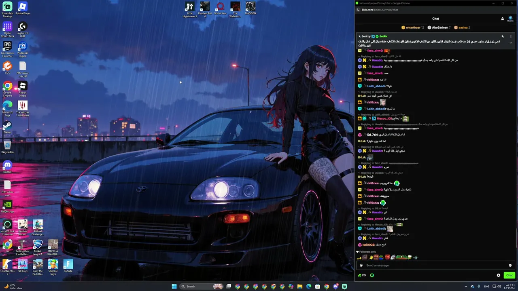Launch Epic Games Launcher from desktop
This screenshot has height=291, width=518.
[7, 49]
